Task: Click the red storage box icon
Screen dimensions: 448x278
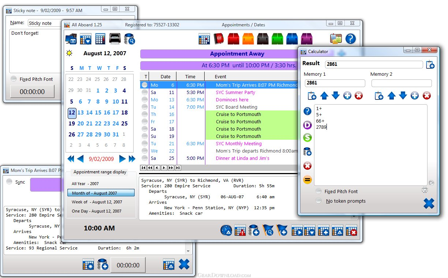Action: coord(234,38)
